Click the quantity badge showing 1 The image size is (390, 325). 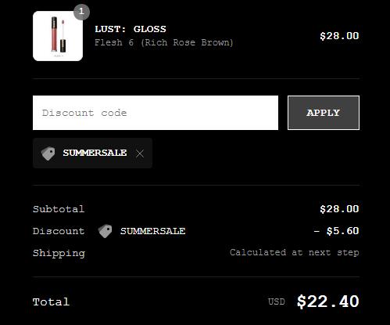81,12
